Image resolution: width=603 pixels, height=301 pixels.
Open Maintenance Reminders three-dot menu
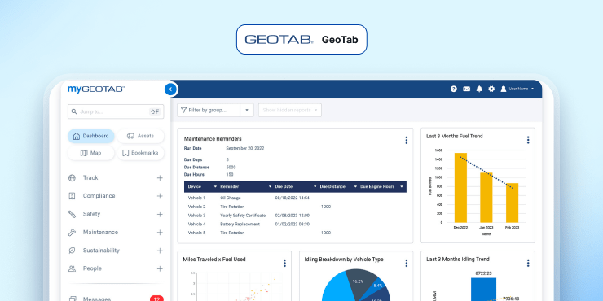click(x=406, y=141)
